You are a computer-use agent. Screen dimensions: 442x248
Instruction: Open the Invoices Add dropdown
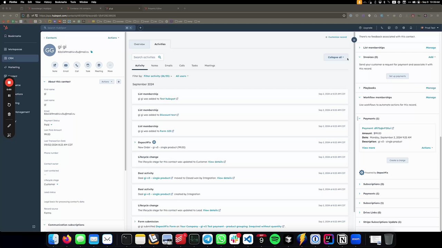tap(432, 57)
